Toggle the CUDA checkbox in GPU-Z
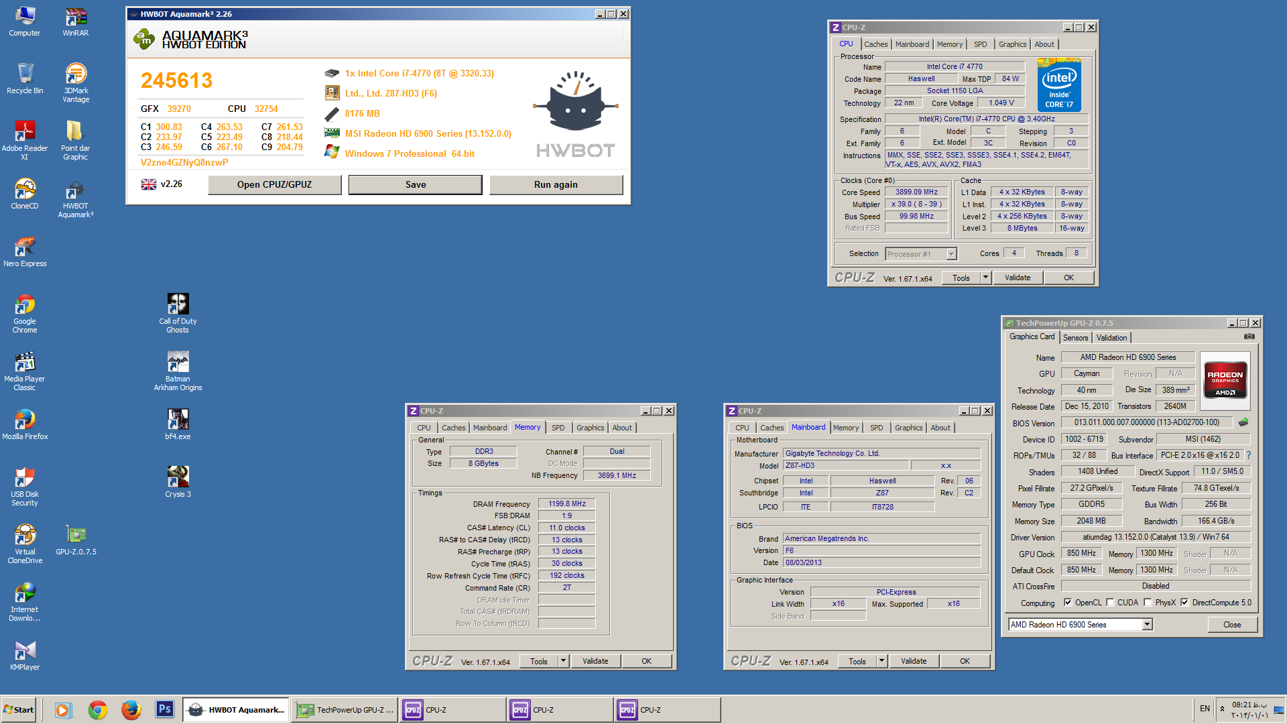The image size is (1287, 724). tap(1111, 602)
